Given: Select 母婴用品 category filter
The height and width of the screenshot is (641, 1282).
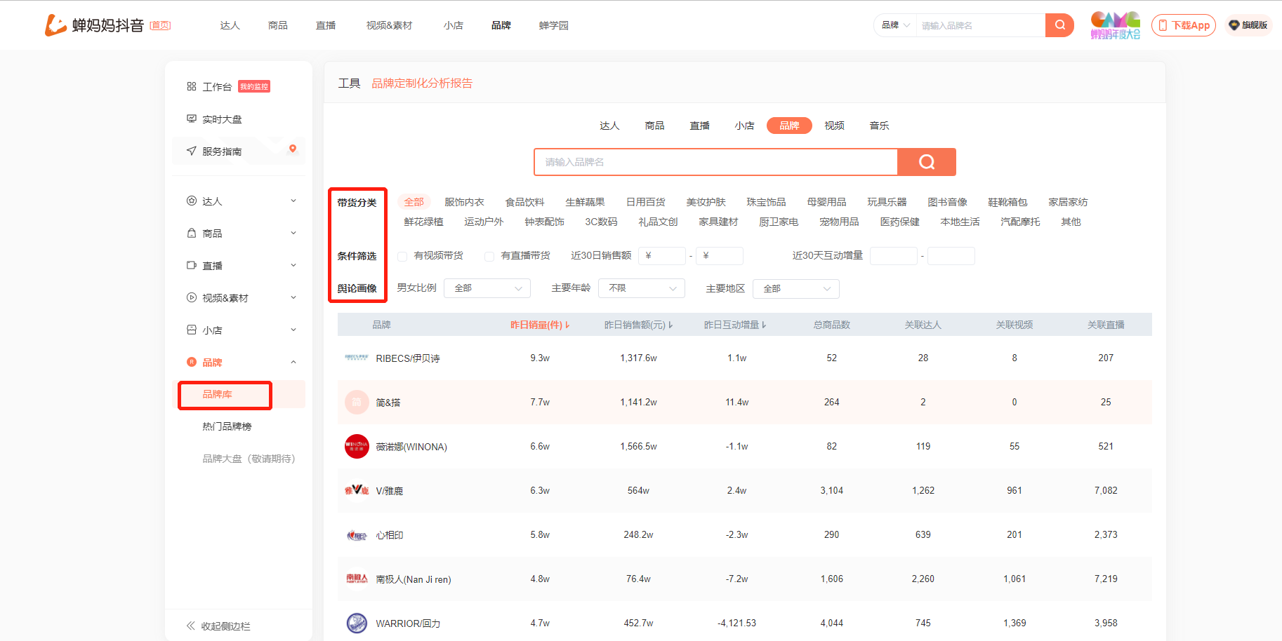Looking at the screenshot, I should pyautogui.click(x=826, y=202).
